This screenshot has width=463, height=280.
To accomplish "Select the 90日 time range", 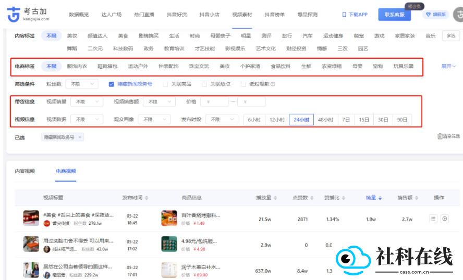I will [x=402, y=120].
